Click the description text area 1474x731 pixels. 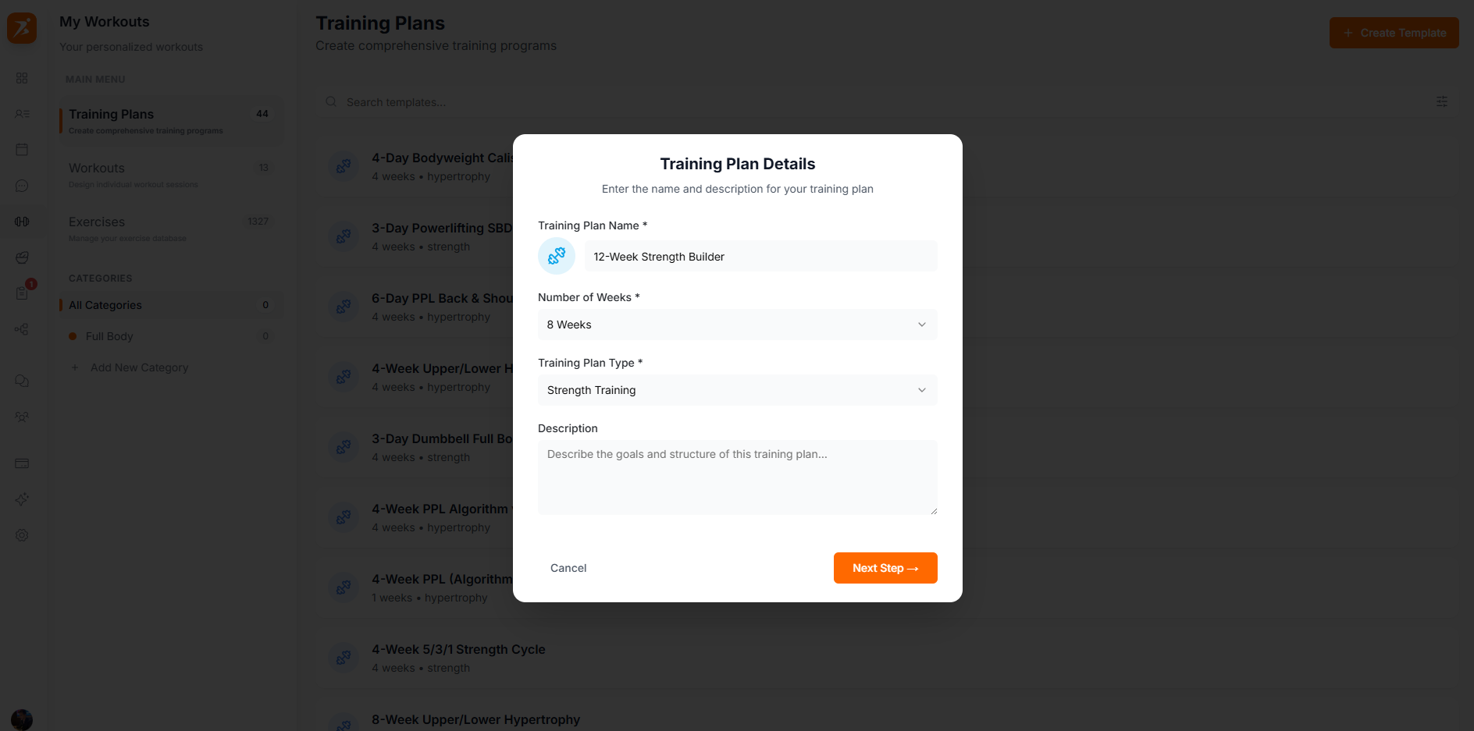click(x=737, y=477)
